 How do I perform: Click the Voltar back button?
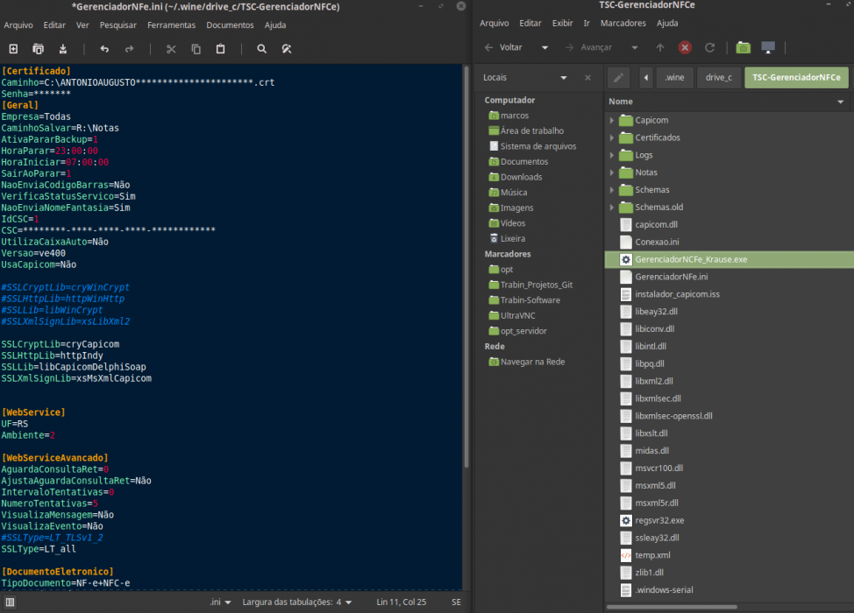(504, 47)
